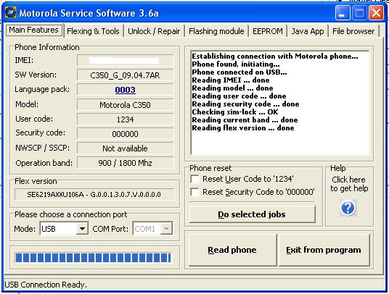Click log line 'Establishing connection with Motorola phone...'

click(275, 56)
